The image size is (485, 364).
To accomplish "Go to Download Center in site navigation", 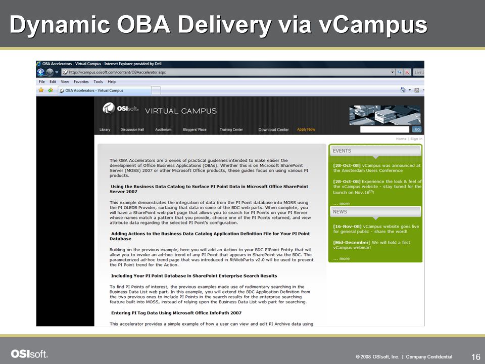I will pos(273,130).
